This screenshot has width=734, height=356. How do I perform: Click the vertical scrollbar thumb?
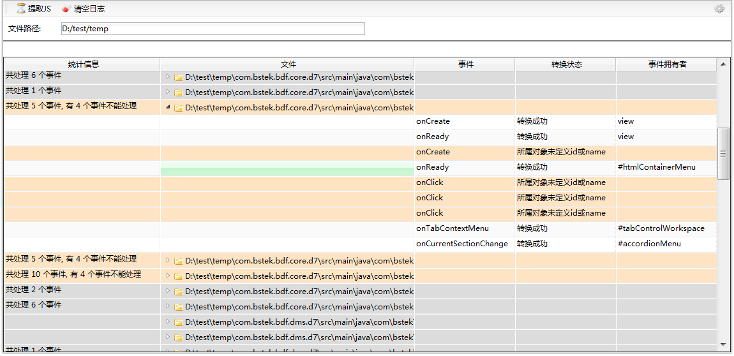point(723,153)
